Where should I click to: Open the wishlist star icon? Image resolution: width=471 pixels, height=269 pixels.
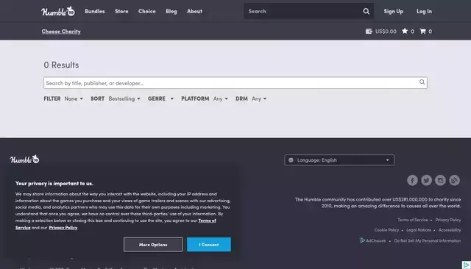tap(405, 31)
